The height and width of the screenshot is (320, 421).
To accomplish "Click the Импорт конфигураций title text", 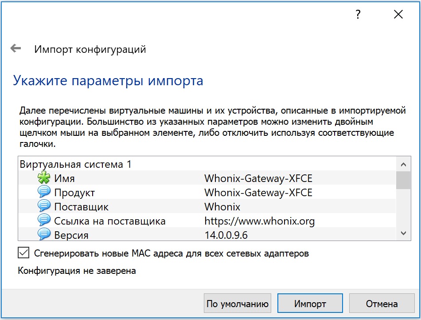I will 90,49.
